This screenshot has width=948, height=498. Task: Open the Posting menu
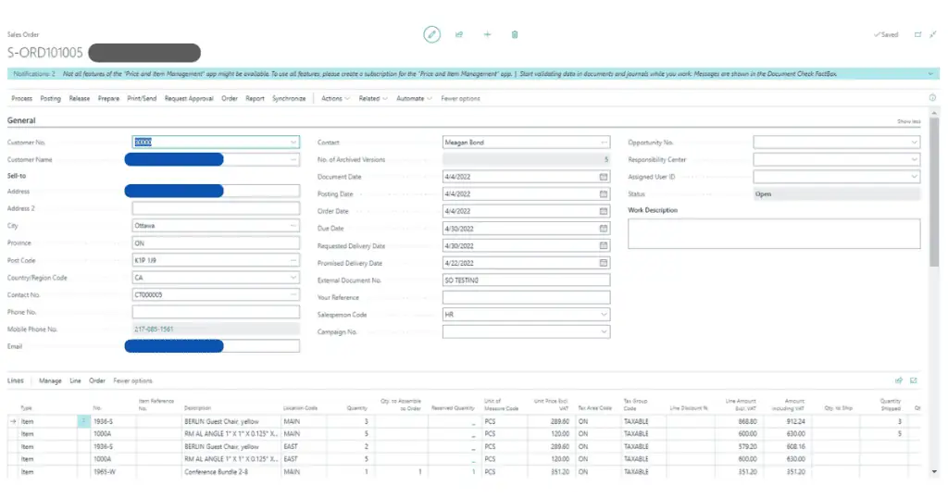(x=51, y=98)
